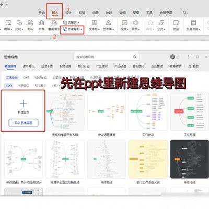Image resolution: width=209 pixels, height=209 pixels.
Task: Choose the 汇报总结 sub-category
Action: (11, 78)
